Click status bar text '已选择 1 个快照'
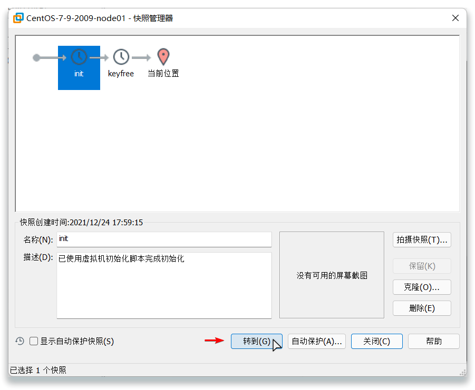Viewport: 475px width, 390px height. (38, 370)
